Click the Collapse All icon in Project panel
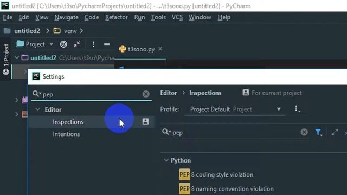This screenshot has height=195, width=347. coord(77,44)
